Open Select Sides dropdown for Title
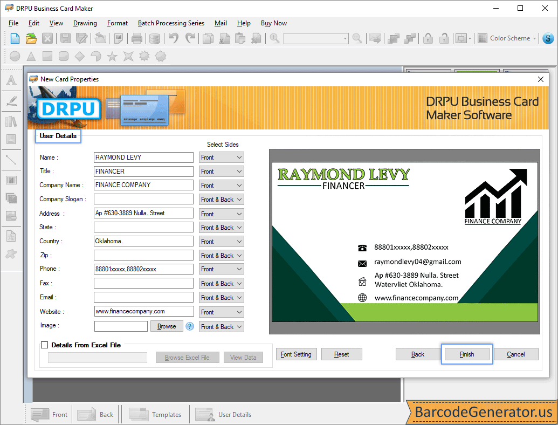558x425 pixels. tap(222, 171)
